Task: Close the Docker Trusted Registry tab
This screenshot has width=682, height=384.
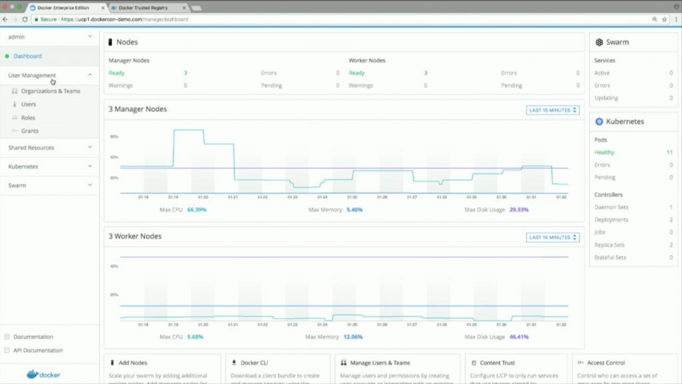Action: [184, 8]
